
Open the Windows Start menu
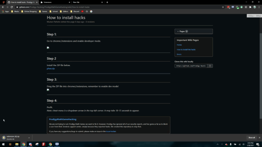3,144
